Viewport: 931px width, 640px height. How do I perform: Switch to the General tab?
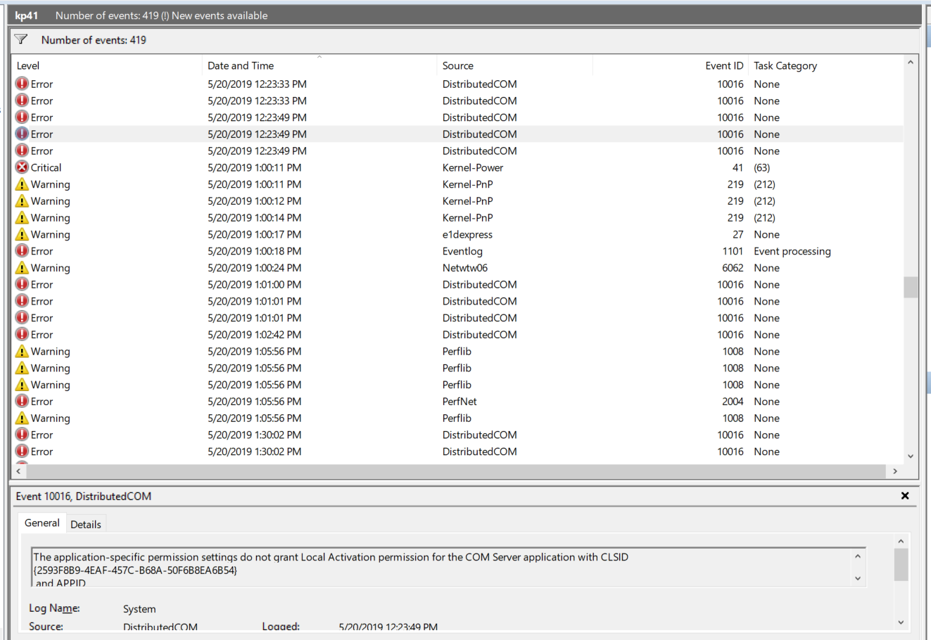(42, 523)
